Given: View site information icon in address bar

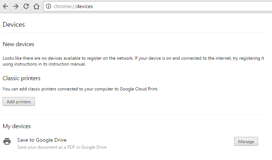Looking at the screenshot, I should coord(49,6).
